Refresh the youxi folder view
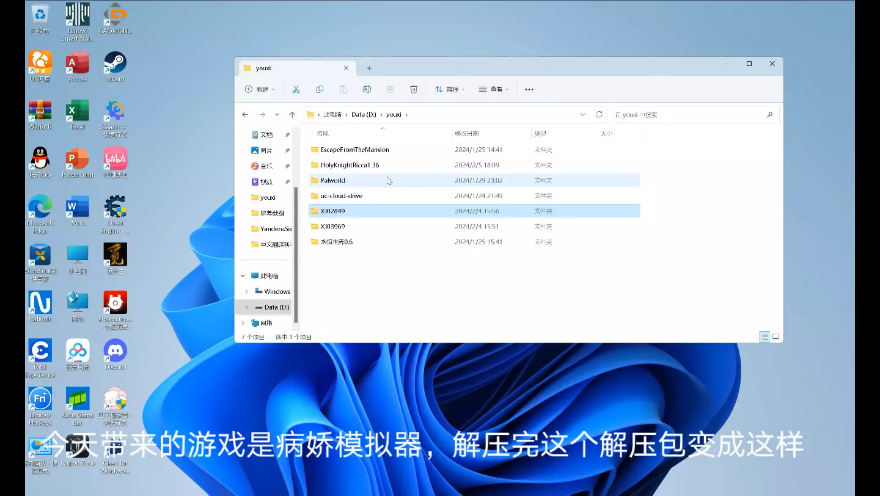Image resolution: width=880 pixels, height=496 pixels. [599, 114]
